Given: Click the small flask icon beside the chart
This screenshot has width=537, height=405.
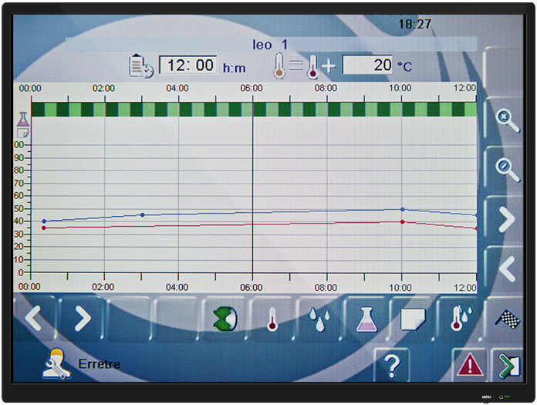Looking at the screenshot, I should (23, 119).
